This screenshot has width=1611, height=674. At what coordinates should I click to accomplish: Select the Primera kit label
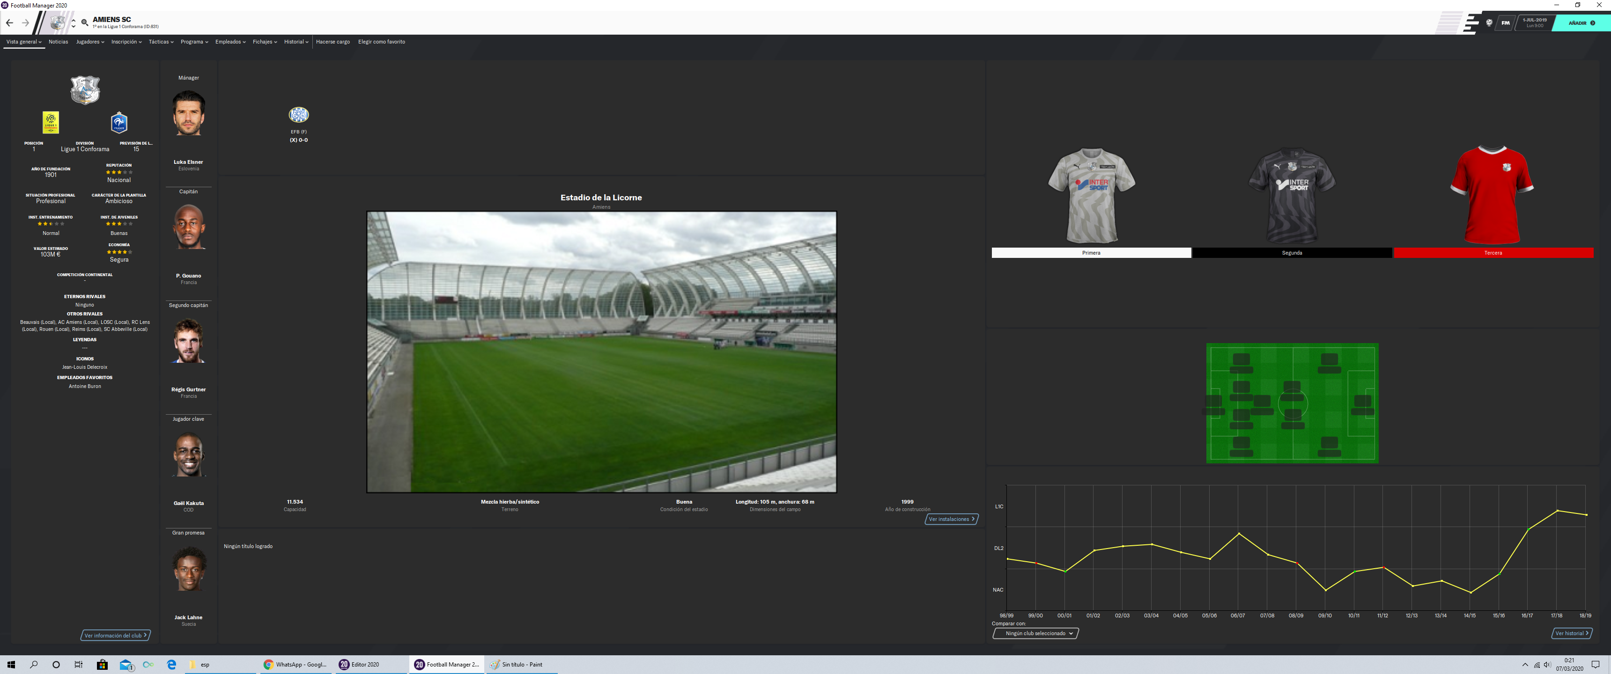point(1091,253)
